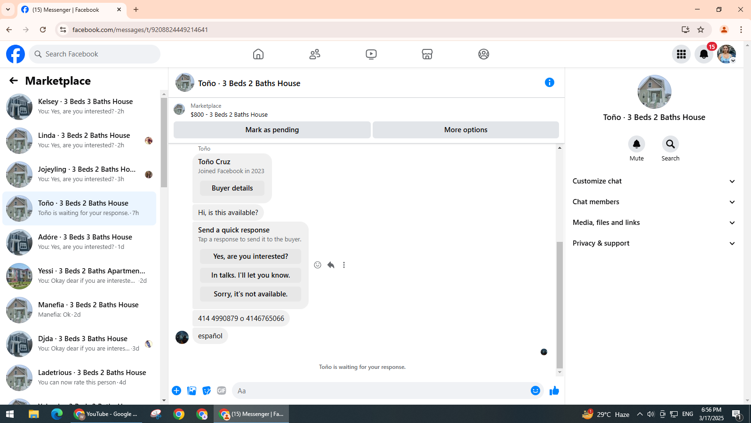Open the Windows Start menu
Screen dimensions: 751x423
tap(10, 414)
